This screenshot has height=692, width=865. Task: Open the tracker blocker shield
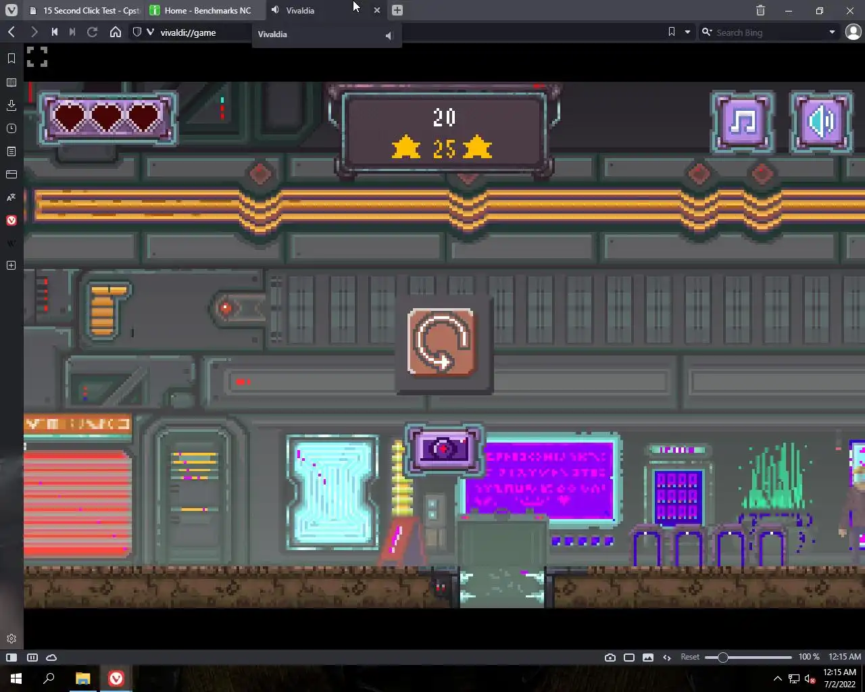point(137,32)
